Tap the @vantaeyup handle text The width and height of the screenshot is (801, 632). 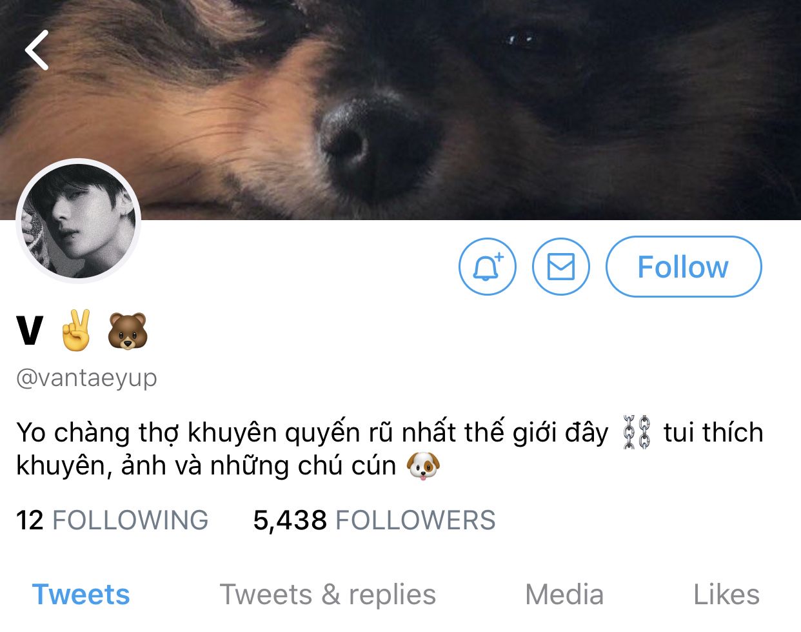tap(86, 378)
